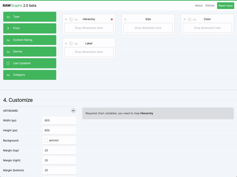Collapse the Artboard section with minus button

73,111
